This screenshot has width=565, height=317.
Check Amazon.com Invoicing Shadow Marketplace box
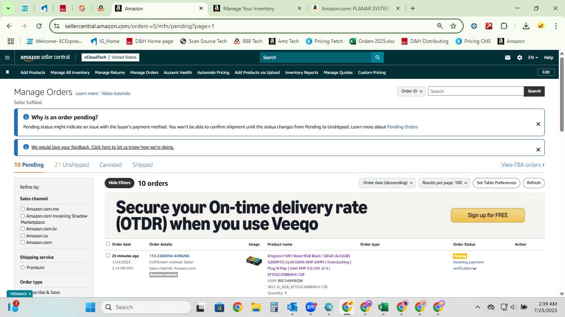tap(23, 216)
